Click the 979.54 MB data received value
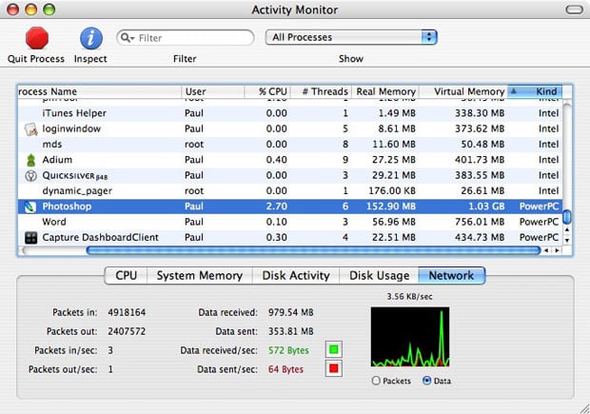This screenshot has width=590, height=414. [290, 312]
